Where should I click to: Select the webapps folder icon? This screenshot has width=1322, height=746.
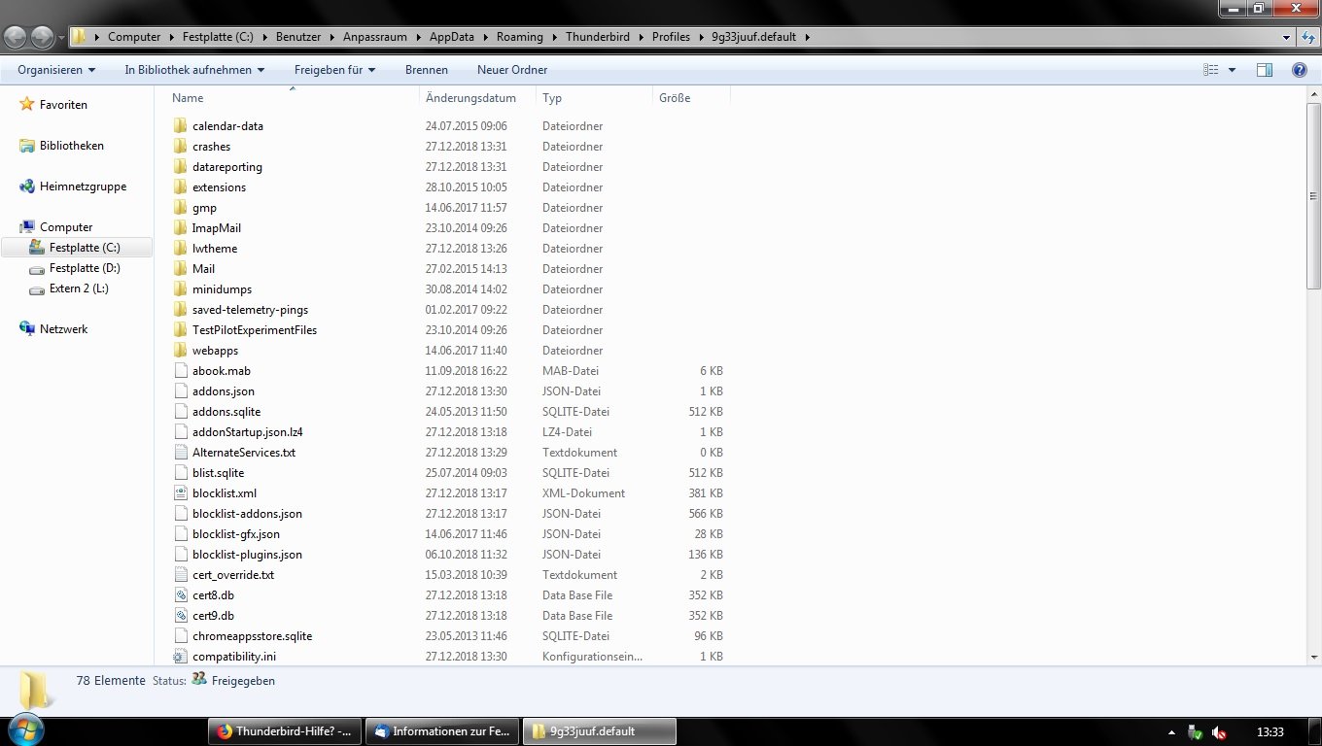coord(180,351)
